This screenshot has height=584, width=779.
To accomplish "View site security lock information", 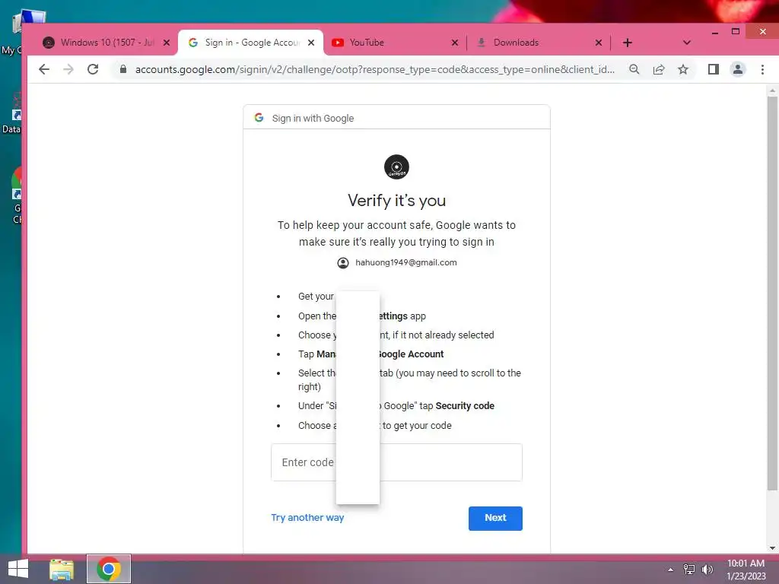I will [122, 69].
